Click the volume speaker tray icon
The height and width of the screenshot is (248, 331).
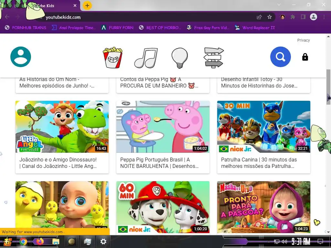[x=284, y=242]
